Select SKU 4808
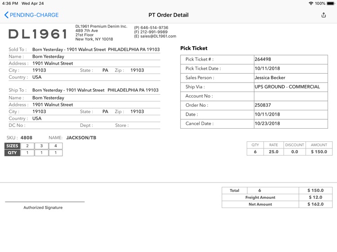Image resolution: width=337 pixels, height=252 pixels. click(x=26, y=138)
